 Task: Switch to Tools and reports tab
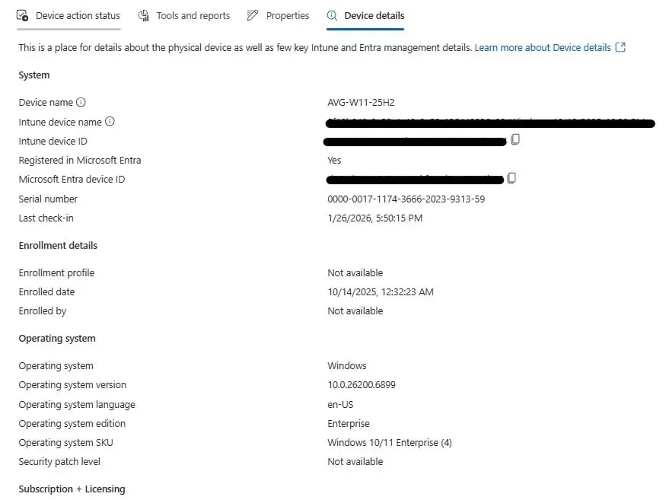(x=184, y=16)
